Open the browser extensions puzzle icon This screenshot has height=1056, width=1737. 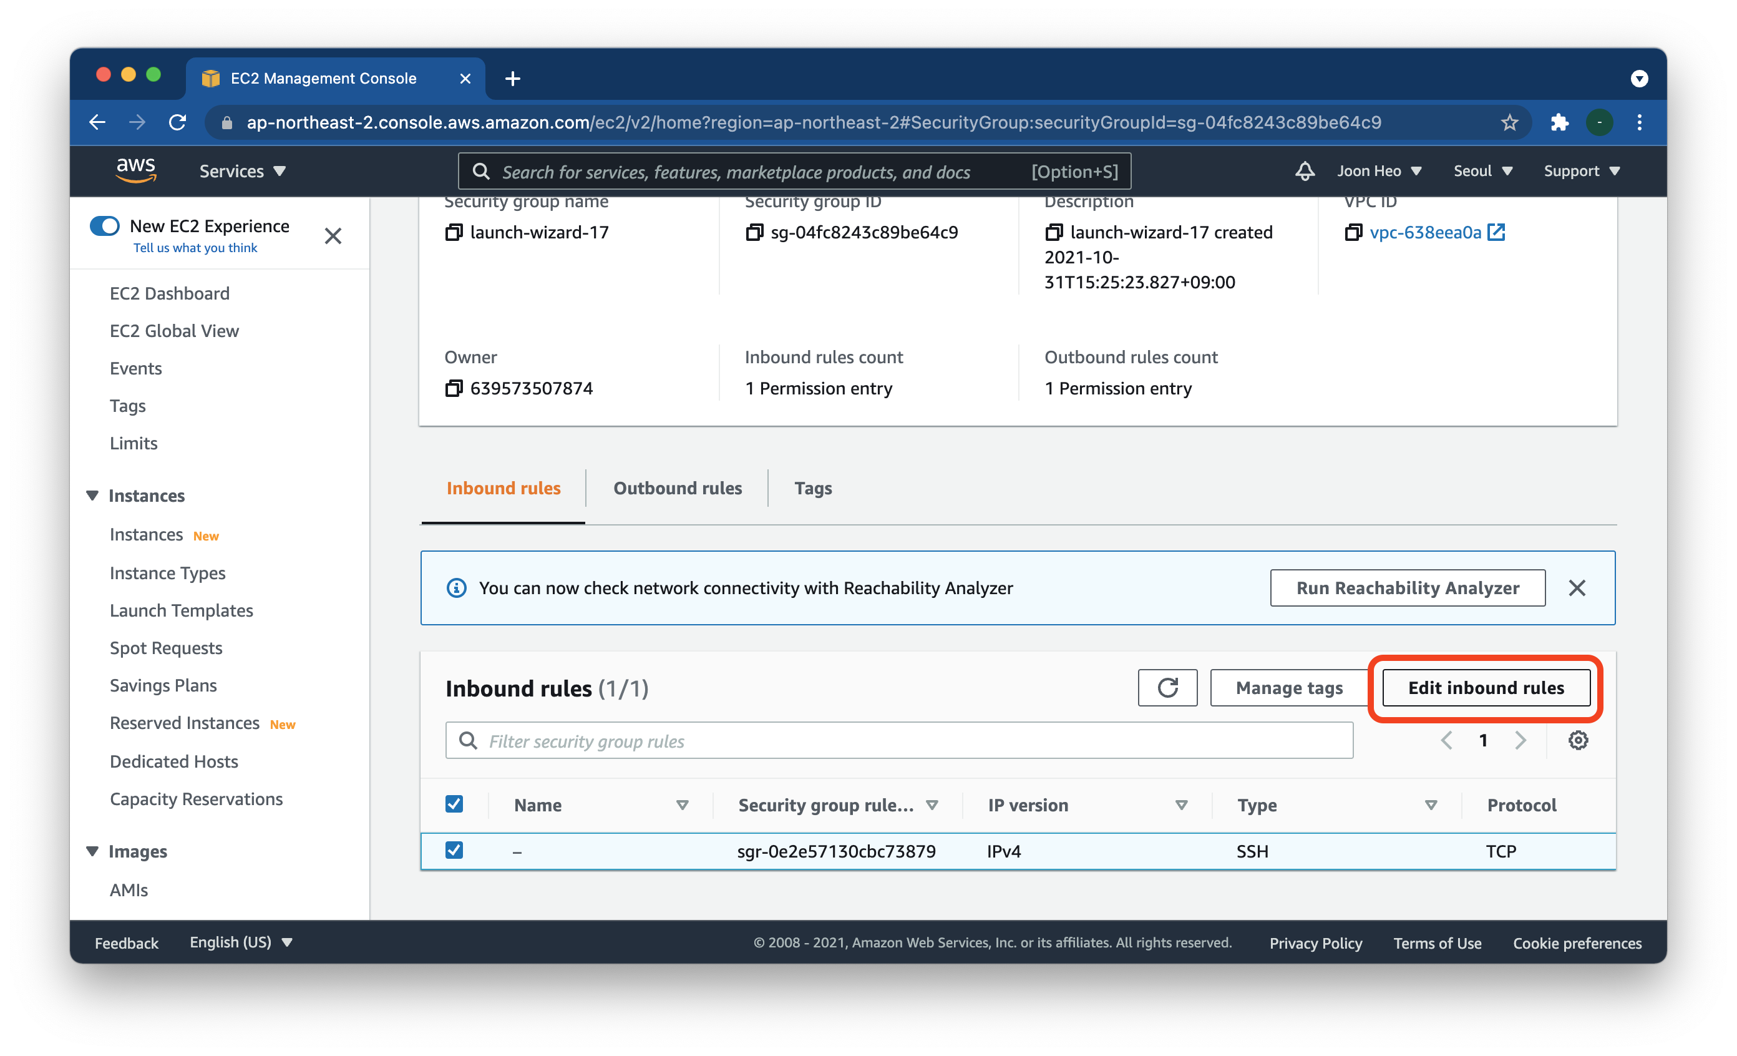tap(1559, 123)
